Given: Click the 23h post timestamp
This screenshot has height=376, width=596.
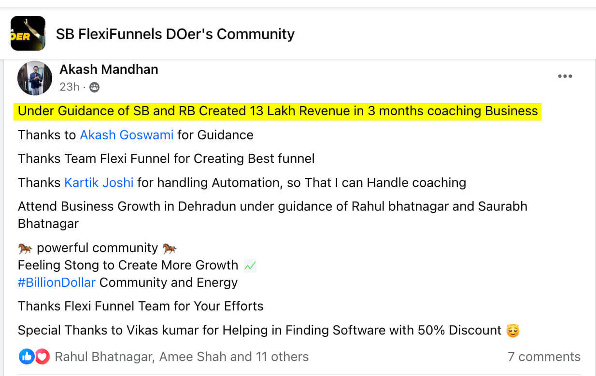Looking at the screenshot, I should point(69,87).
